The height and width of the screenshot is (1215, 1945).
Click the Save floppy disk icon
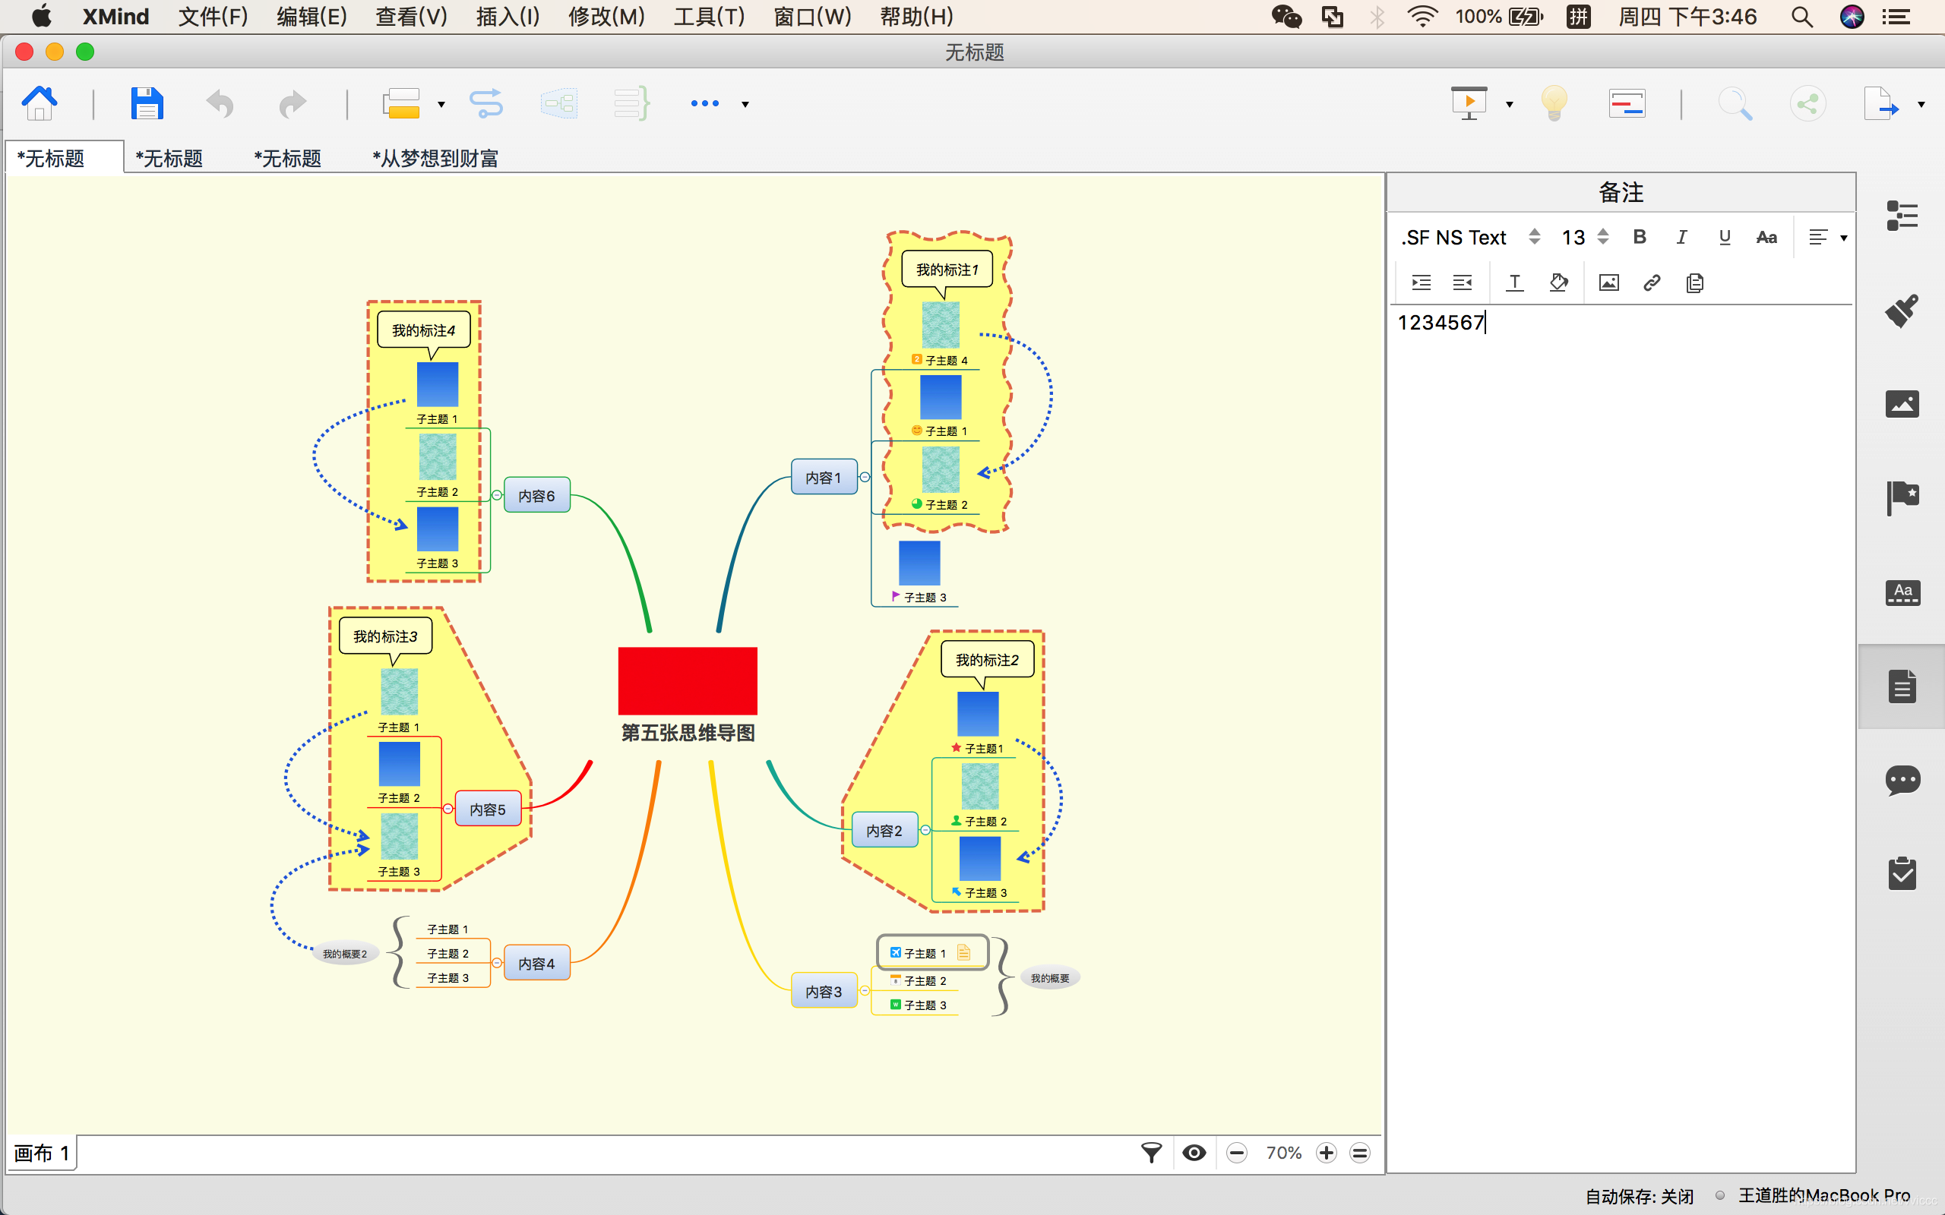147,104
